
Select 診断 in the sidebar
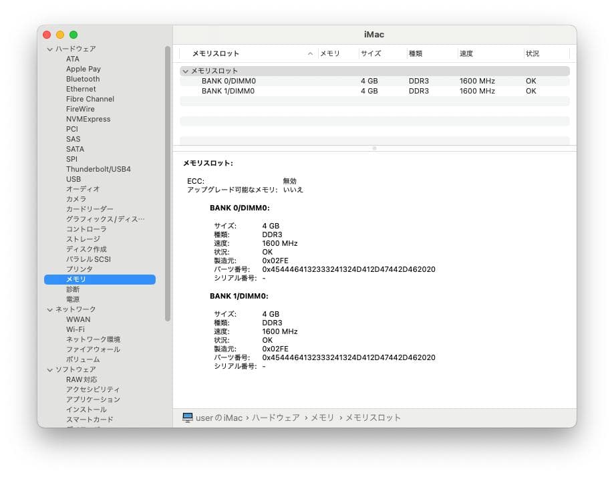point(71,289)
